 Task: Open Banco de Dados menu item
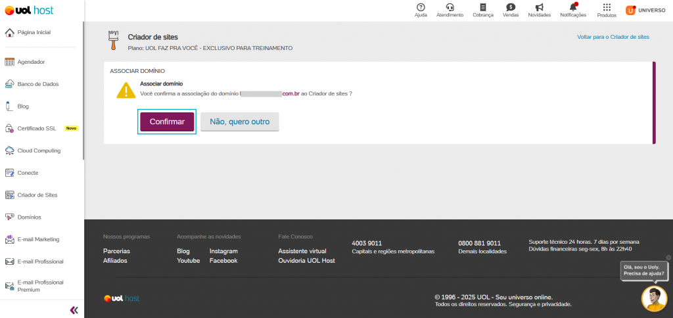tap(37, 84)
